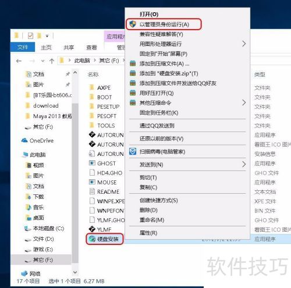Click the new folder icon in quick access toolbar
The width and height of the screenshot is (291, 288).
click(39, 35)
